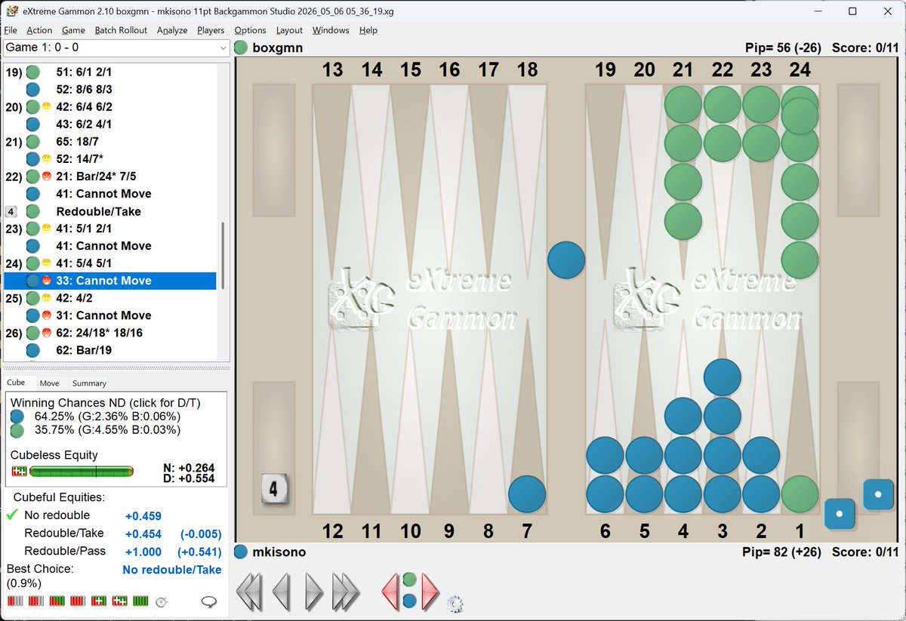Select the row 21: Bar/24* 7/5
Screen dimensions: 906x621
[x=110, y=177]
